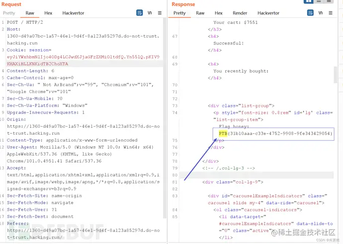The height and width of the screenshot is (244, 343).
Task: Open the Request panel options menu
Action: coord(160,13)
